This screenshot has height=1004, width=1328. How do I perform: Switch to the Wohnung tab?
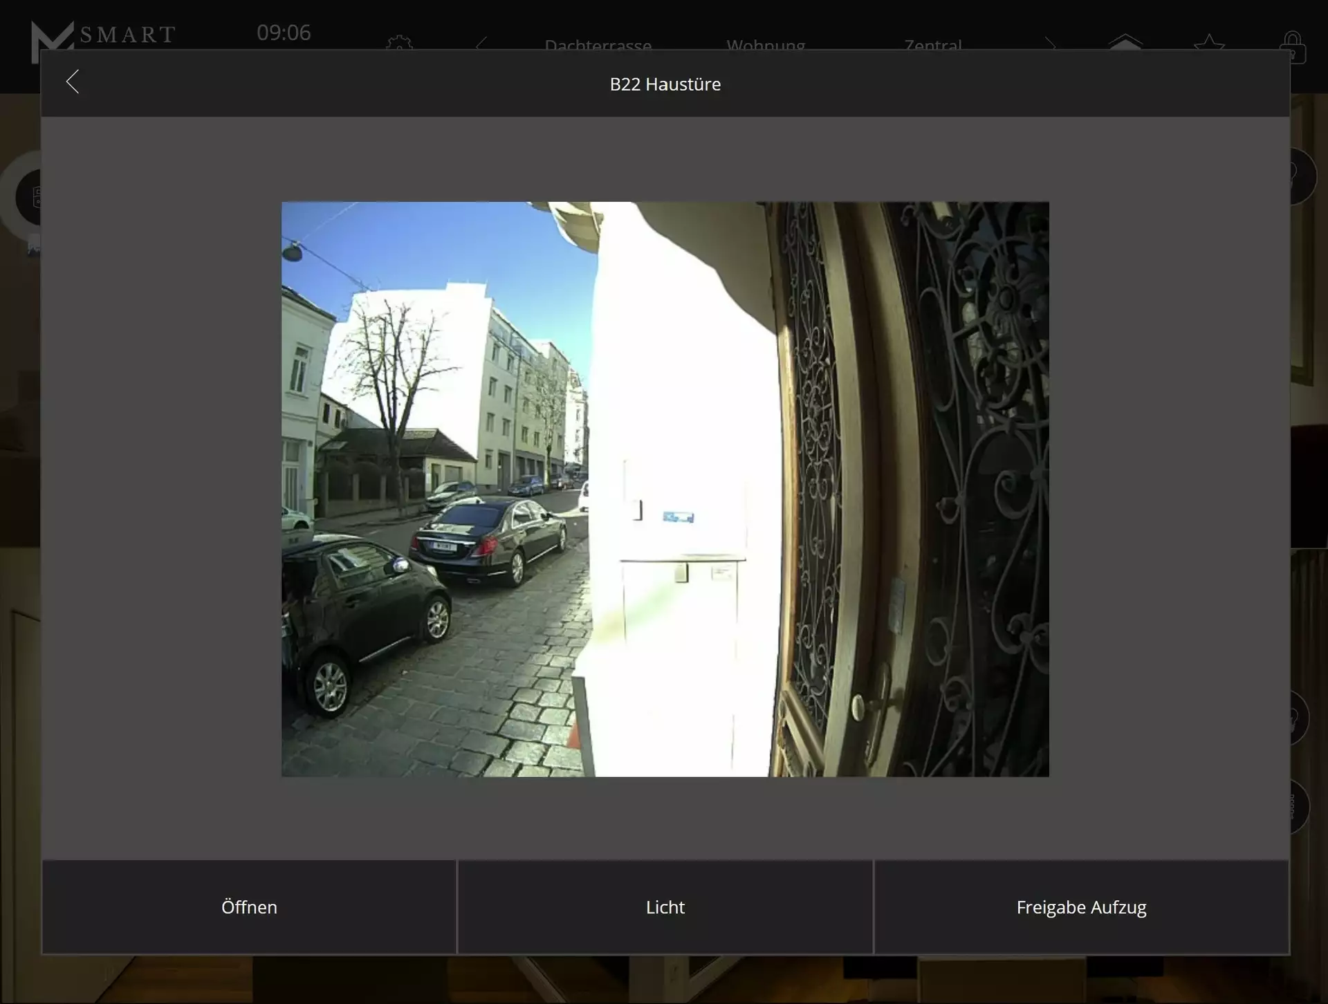[x=765, y=44]
